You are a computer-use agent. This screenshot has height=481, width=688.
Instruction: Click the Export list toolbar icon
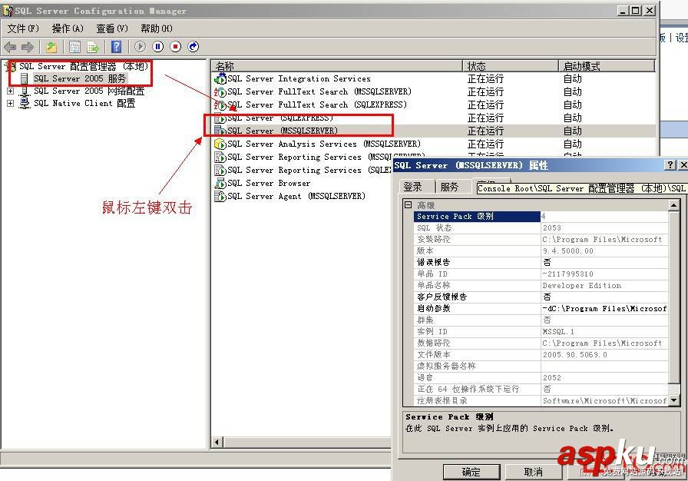[93, 47]
